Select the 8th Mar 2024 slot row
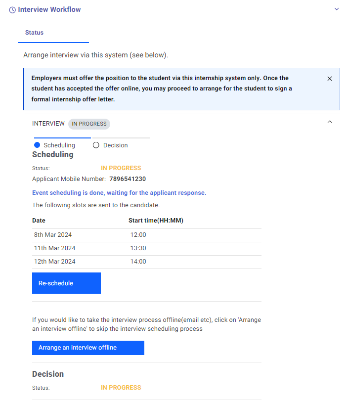Image resolution: width=347 pixels, height=404 pixels. pyautogui.click(x=146, y=235)
